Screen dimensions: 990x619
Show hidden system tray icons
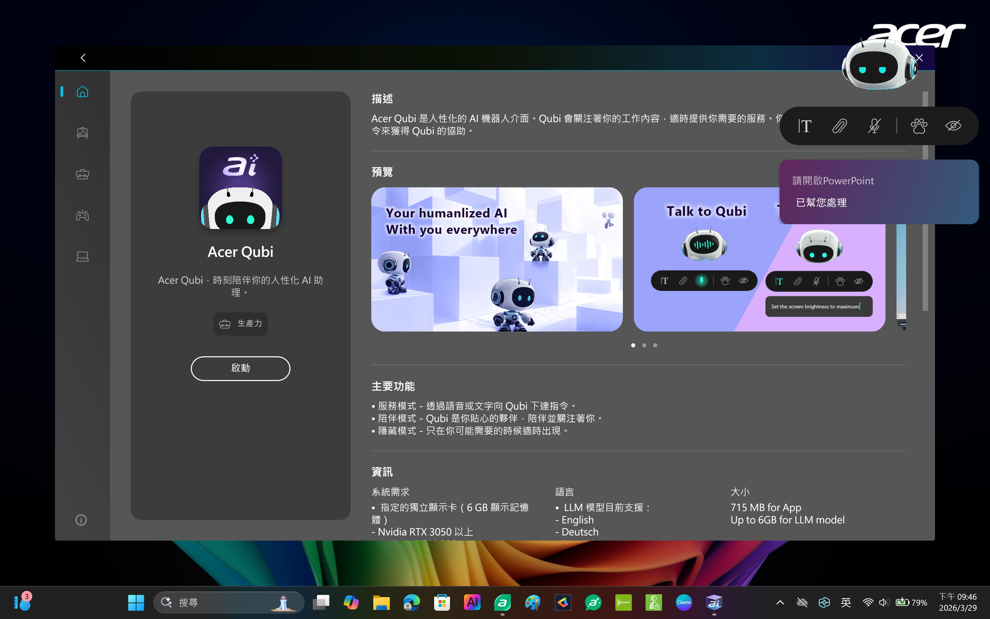[x=780, y=602]
